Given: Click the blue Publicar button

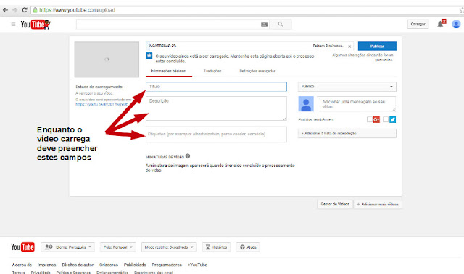Looking at the screenshot, I should (377, 46).
